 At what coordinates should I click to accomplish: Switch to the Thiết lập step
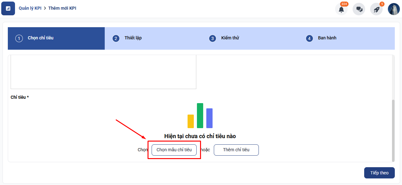pyautogui.click(x=133, y=38)
